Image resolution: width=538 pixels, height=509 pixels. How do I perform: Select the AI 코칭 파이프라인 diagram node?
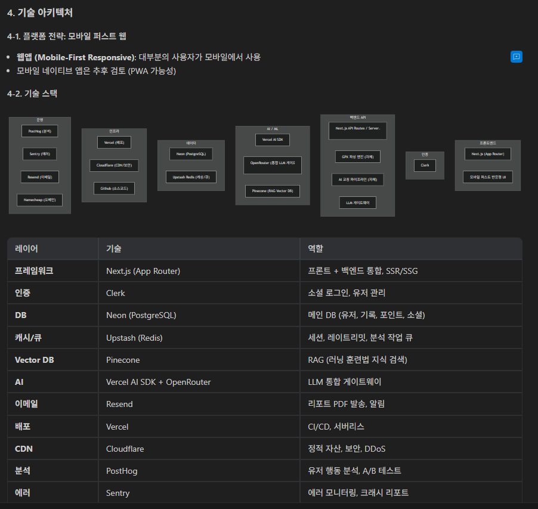click(358, 180)
